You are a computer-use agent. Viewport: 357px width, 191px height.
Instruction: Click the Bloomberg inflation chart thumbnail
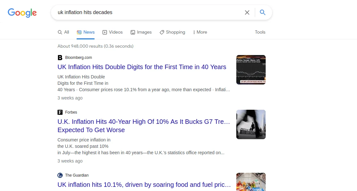pyautogui.click(x=251, y=70)
